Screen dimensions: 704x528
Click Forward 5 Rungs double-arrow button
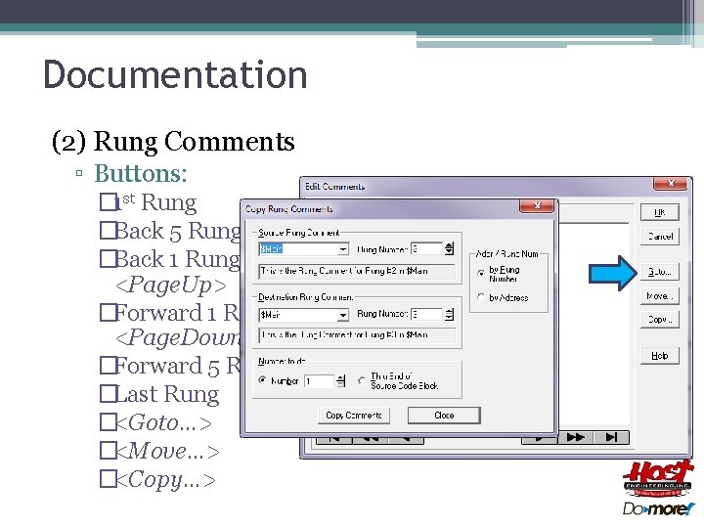[x=576, y=437]
